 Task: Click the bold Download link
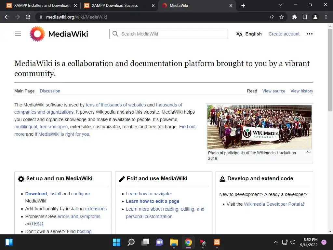click(x=36, y=194)
